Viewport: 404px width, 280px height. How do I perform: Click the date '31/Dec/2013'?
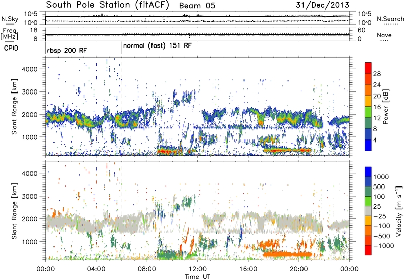coord(323,5)
